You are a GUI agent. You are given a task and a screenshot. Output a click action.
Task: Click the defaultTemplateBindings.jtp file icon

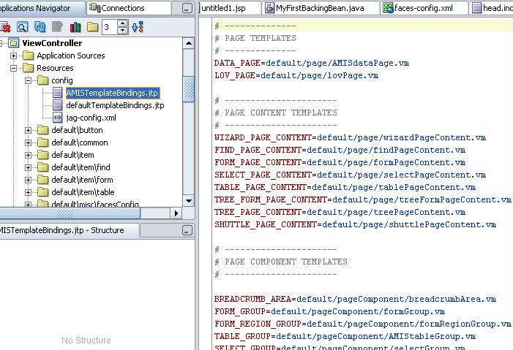coord(58,105)
